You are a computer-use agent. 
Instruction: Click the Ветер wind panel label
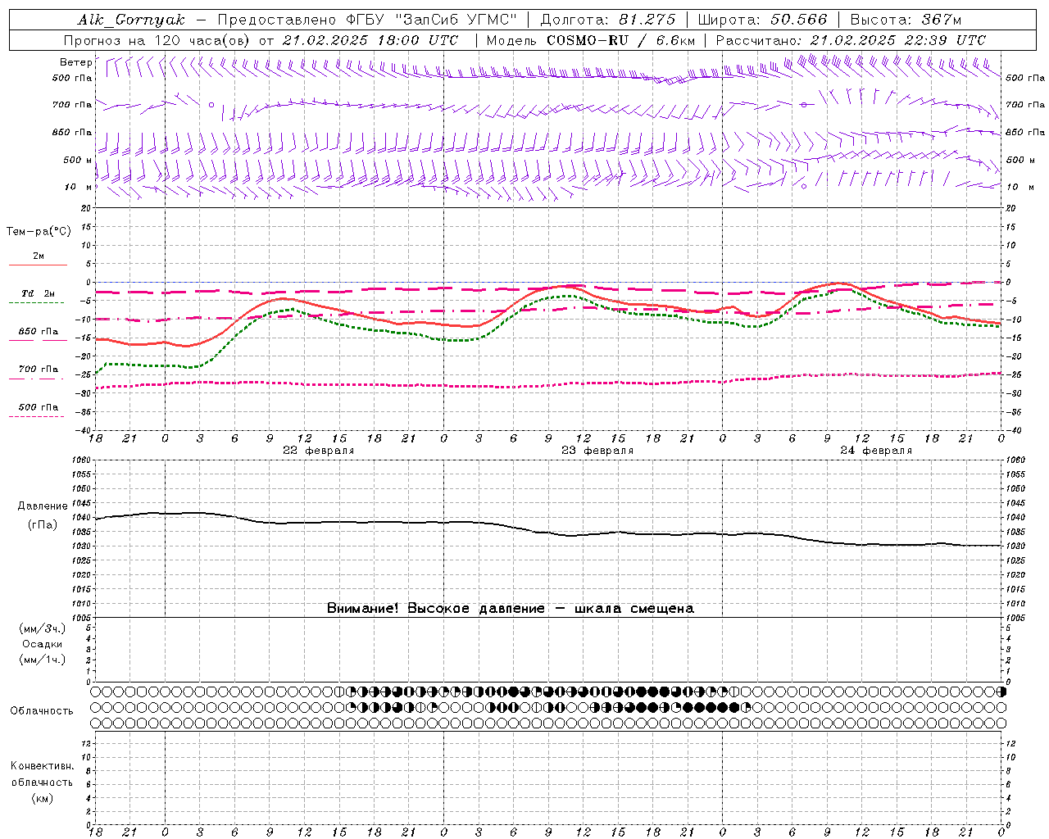tap(75, 62)
